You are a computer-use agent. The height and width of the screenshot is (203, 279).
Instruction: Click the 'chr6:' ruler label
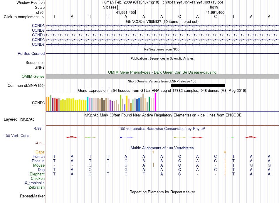pos(41,12)
